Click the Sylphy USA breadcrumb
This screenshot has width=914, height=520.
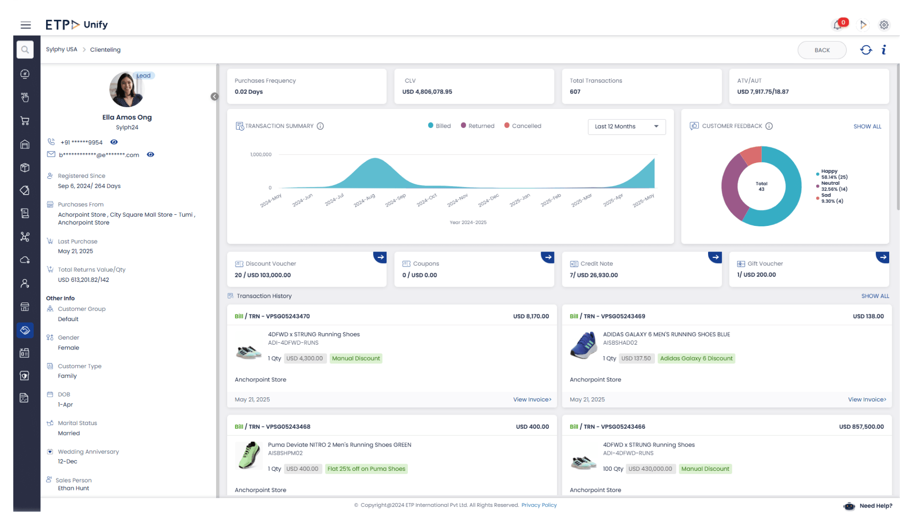pos(62,50)
